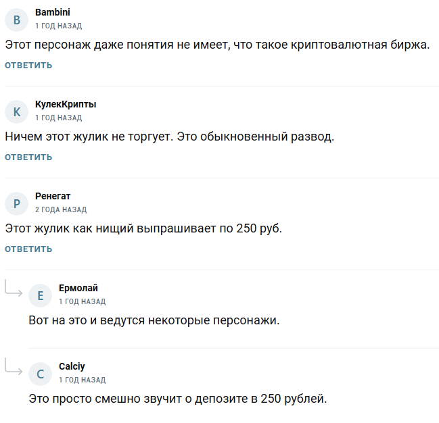Open Ренегат's avatar with letter P
This screenshot has height=423, width=439.
[17, 203]
